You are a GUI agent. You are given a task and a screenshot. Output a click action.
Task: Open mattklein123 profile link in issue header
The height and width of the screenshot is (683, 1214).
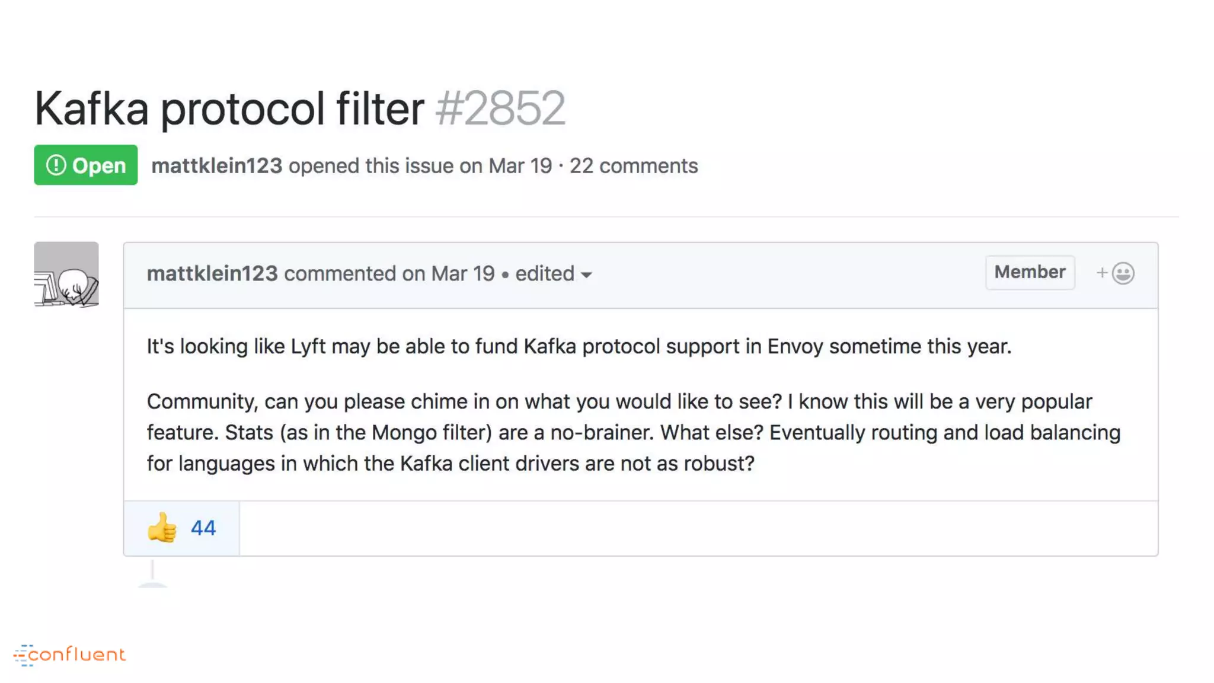pos(216,166)
